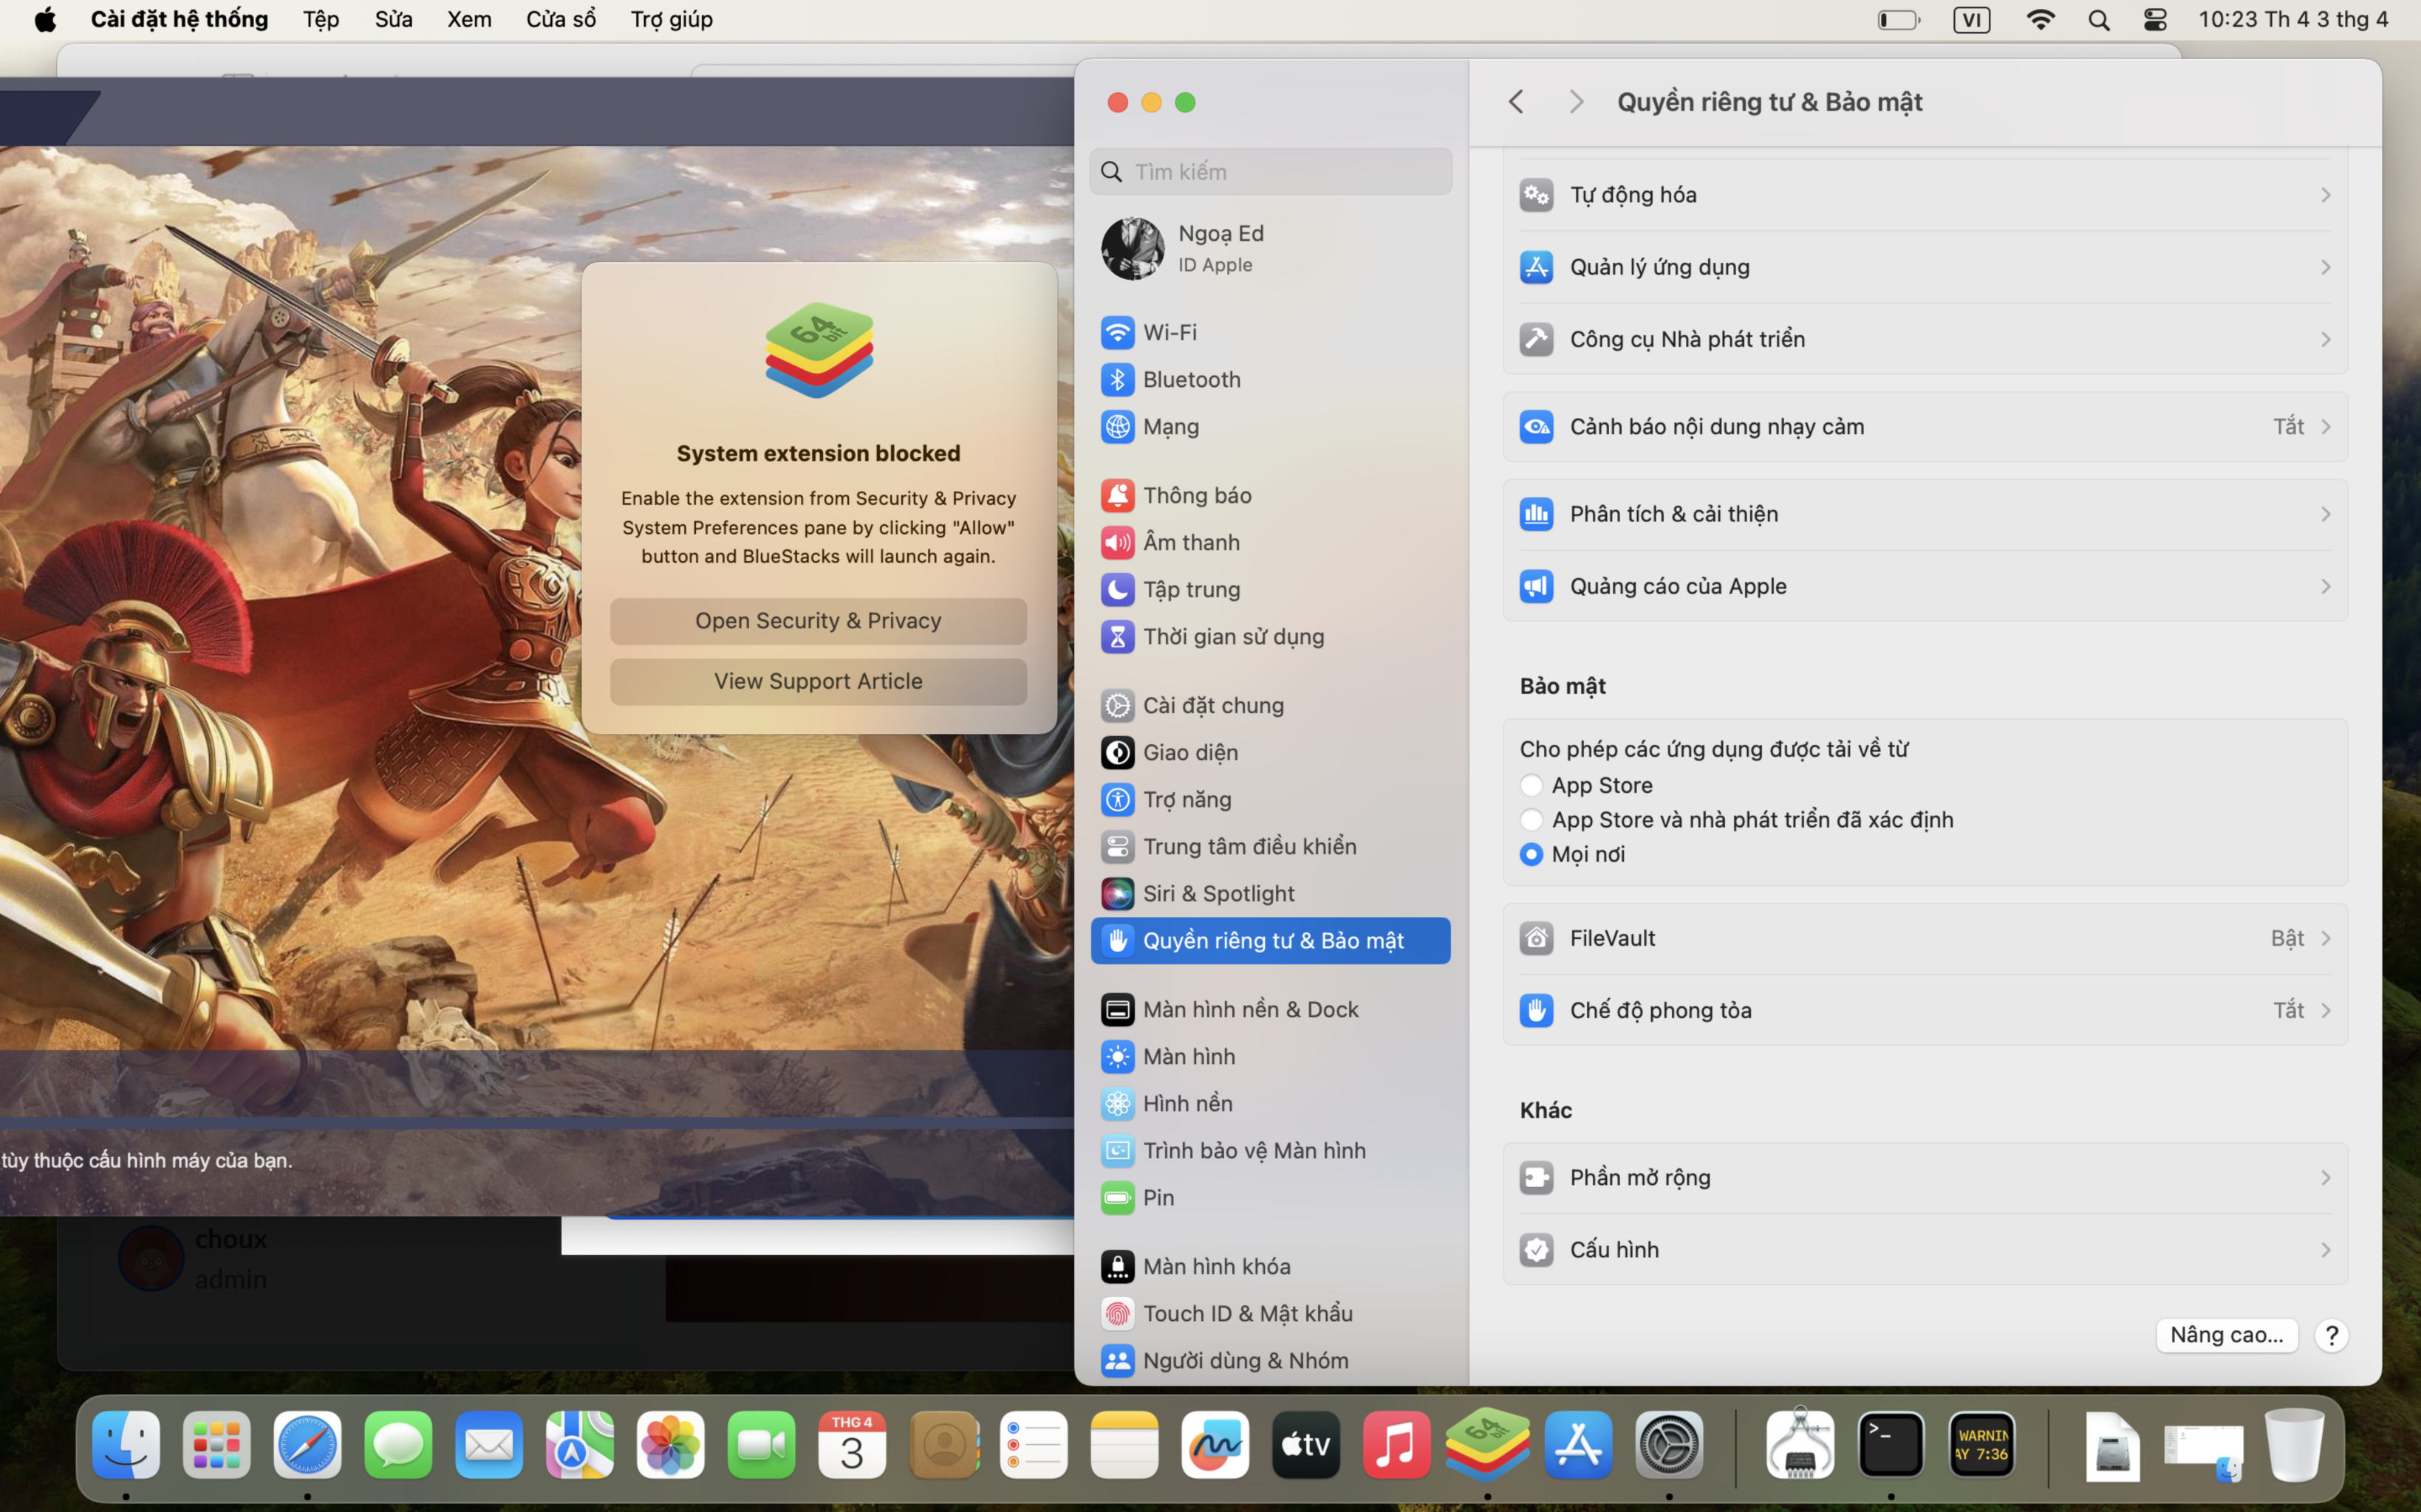Expand Cảnh báo nội dung nhạy cảm
The image size is (2421, 1512).
(x=1925, y=427)
